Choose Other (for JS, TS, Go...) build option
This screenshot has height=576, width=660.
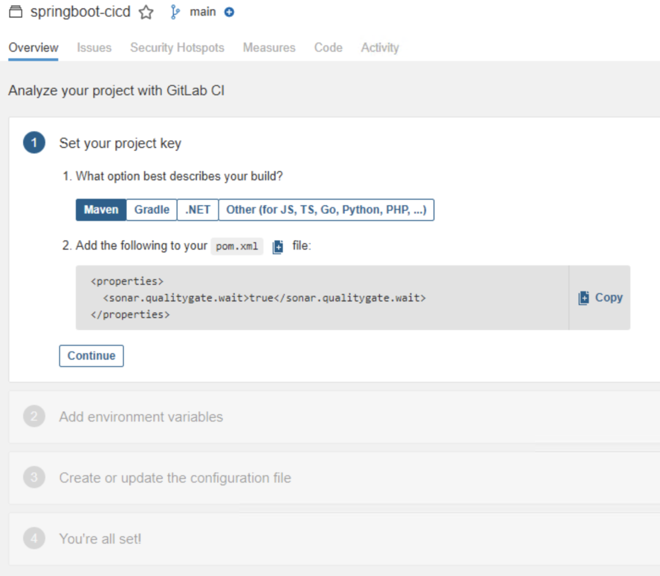click(326, 210)
